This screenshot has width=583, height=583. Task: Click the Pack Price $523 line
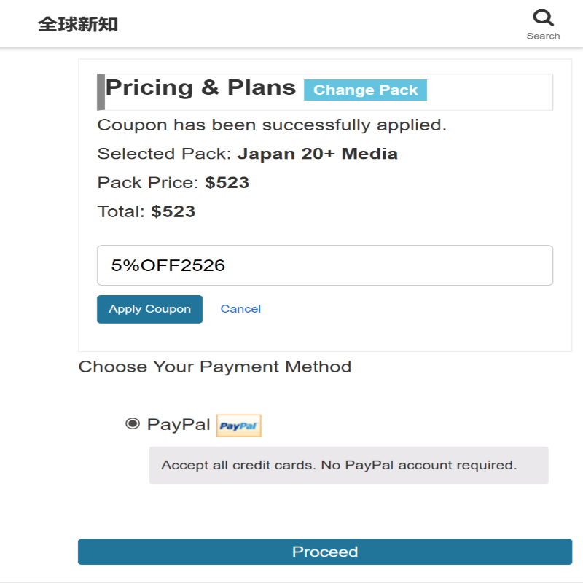click(x=173, y=183)
